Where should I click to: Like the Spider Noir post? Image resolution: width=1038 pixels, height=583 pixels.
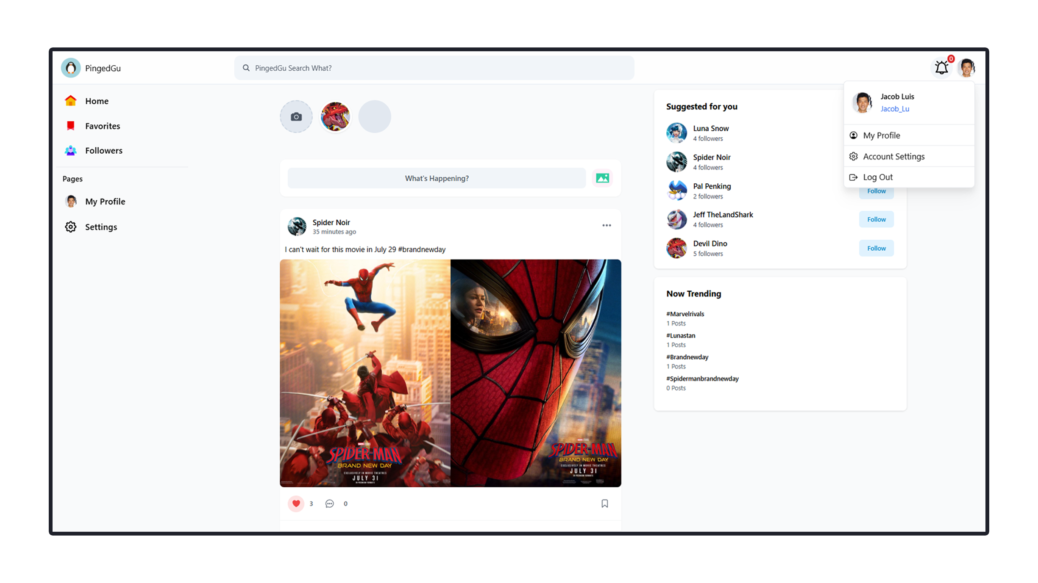[296, 503]
